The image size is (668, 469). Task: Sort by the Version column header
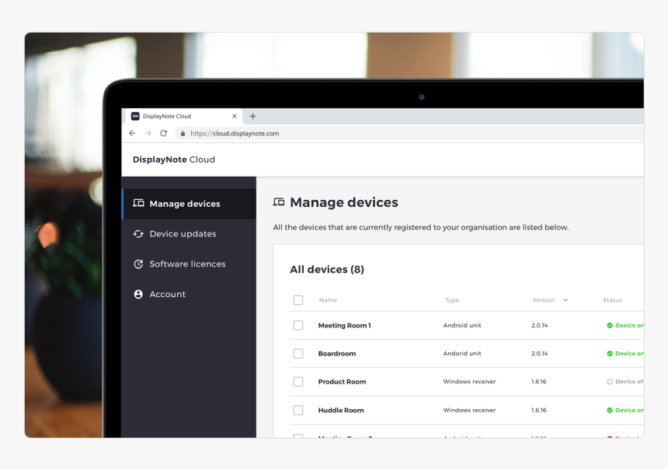(x=543, y=300)
